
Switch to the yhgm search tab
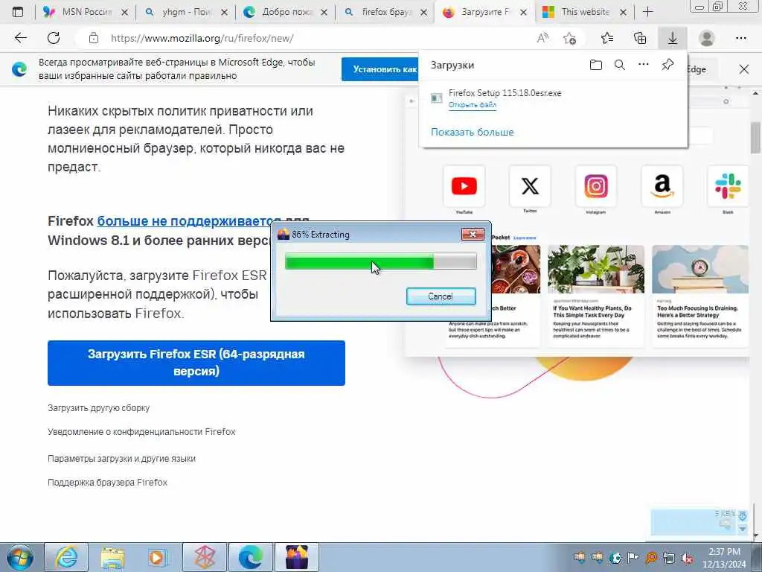pos(186,12)
